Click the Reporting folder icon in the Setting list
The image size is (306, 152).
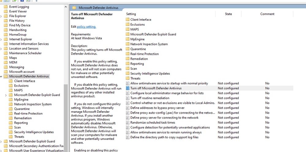point(127,64)
